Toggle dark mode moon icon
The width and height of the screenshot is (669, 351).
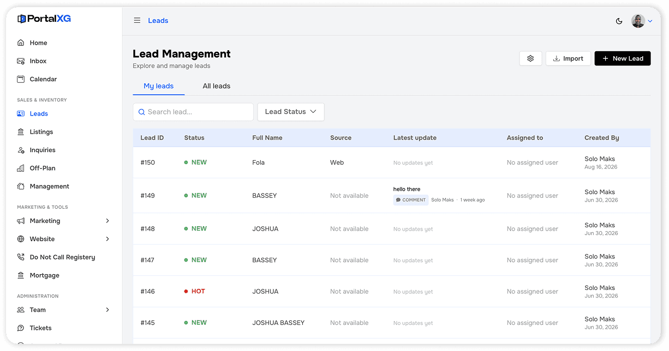tap(619, 21)
